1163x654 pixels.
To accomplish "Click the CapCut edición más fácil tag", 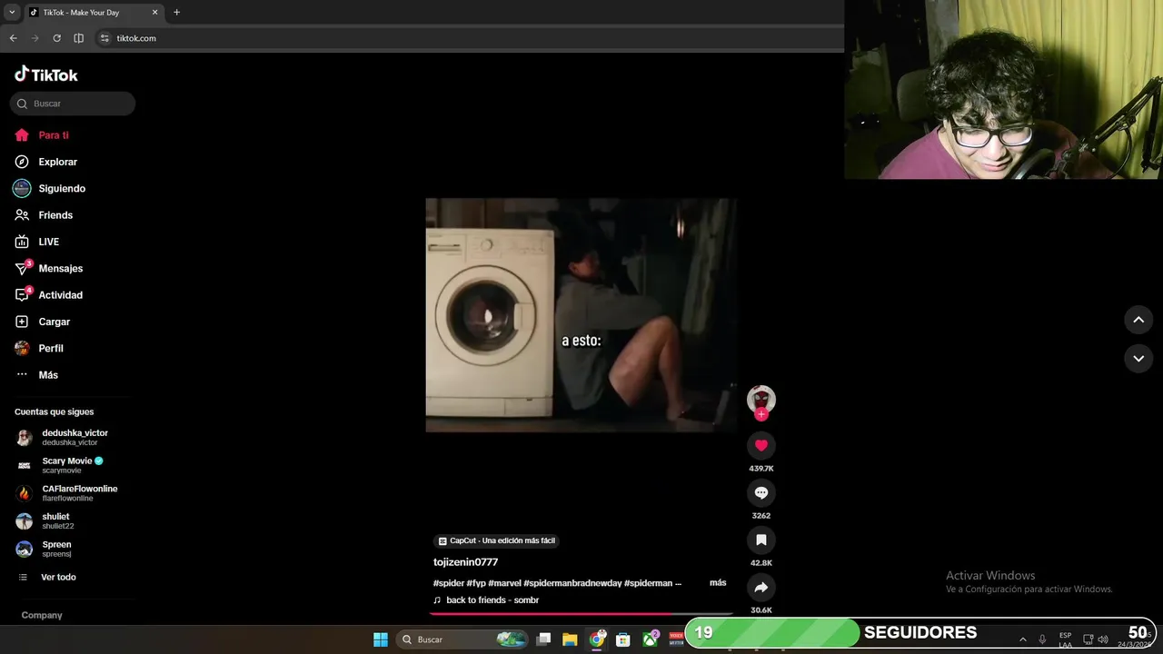I will (x=496, y=540).
